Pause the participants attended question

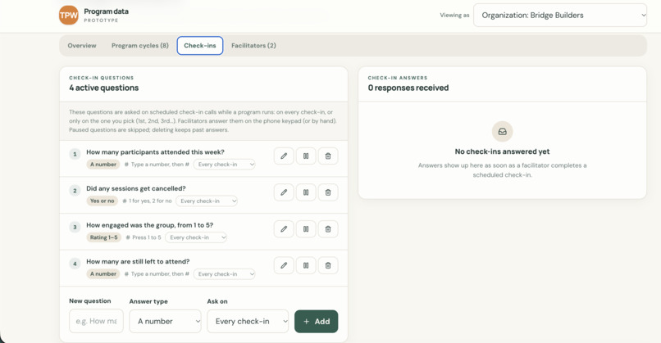point(306,156)
